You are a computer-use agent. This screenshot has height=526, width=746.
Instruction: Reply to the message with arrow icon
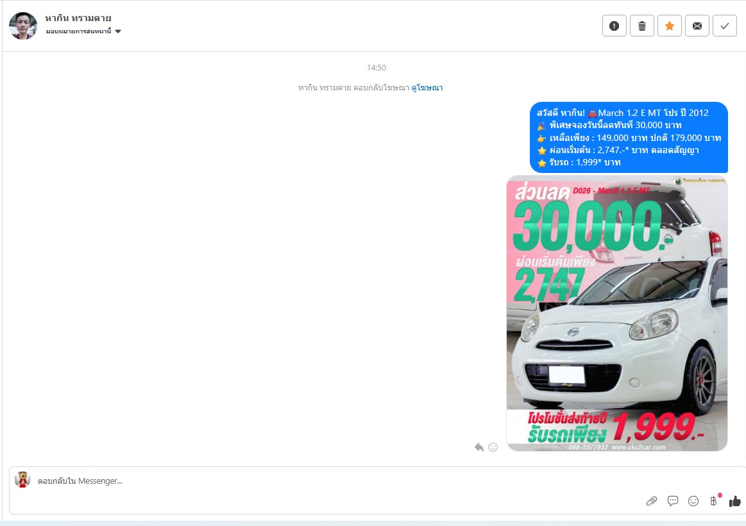479,447
